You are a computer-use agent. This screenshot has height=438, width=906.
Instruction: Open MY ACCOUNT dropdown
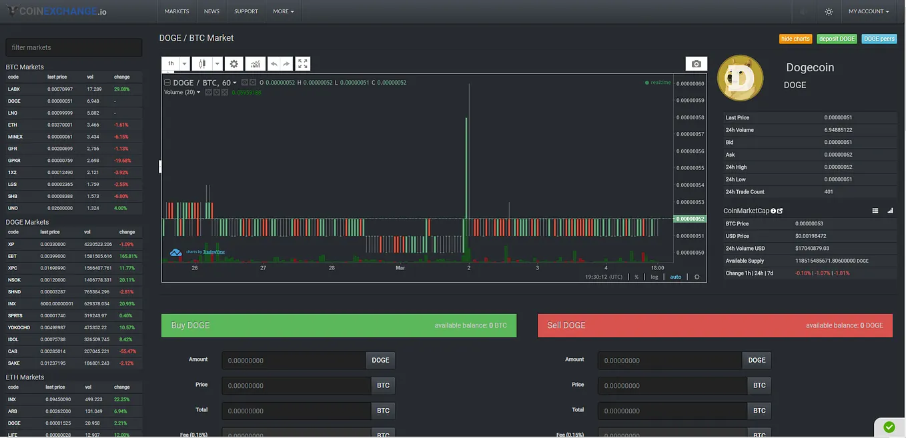869,11
